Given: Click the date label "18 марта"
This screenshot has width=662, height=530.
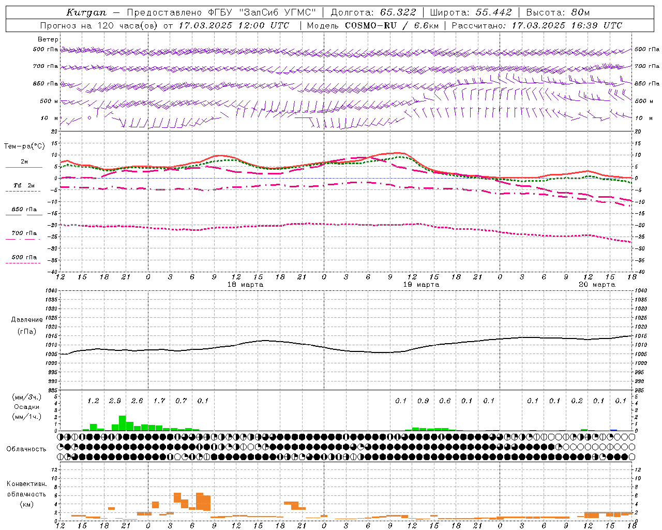Looking at the screenshot, I should click(x=246, y=285).
